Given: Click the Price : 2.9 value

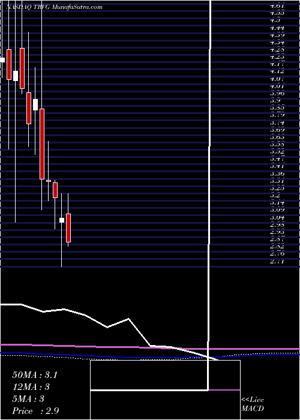Looking at the screenshot, I should coord(35,410).
